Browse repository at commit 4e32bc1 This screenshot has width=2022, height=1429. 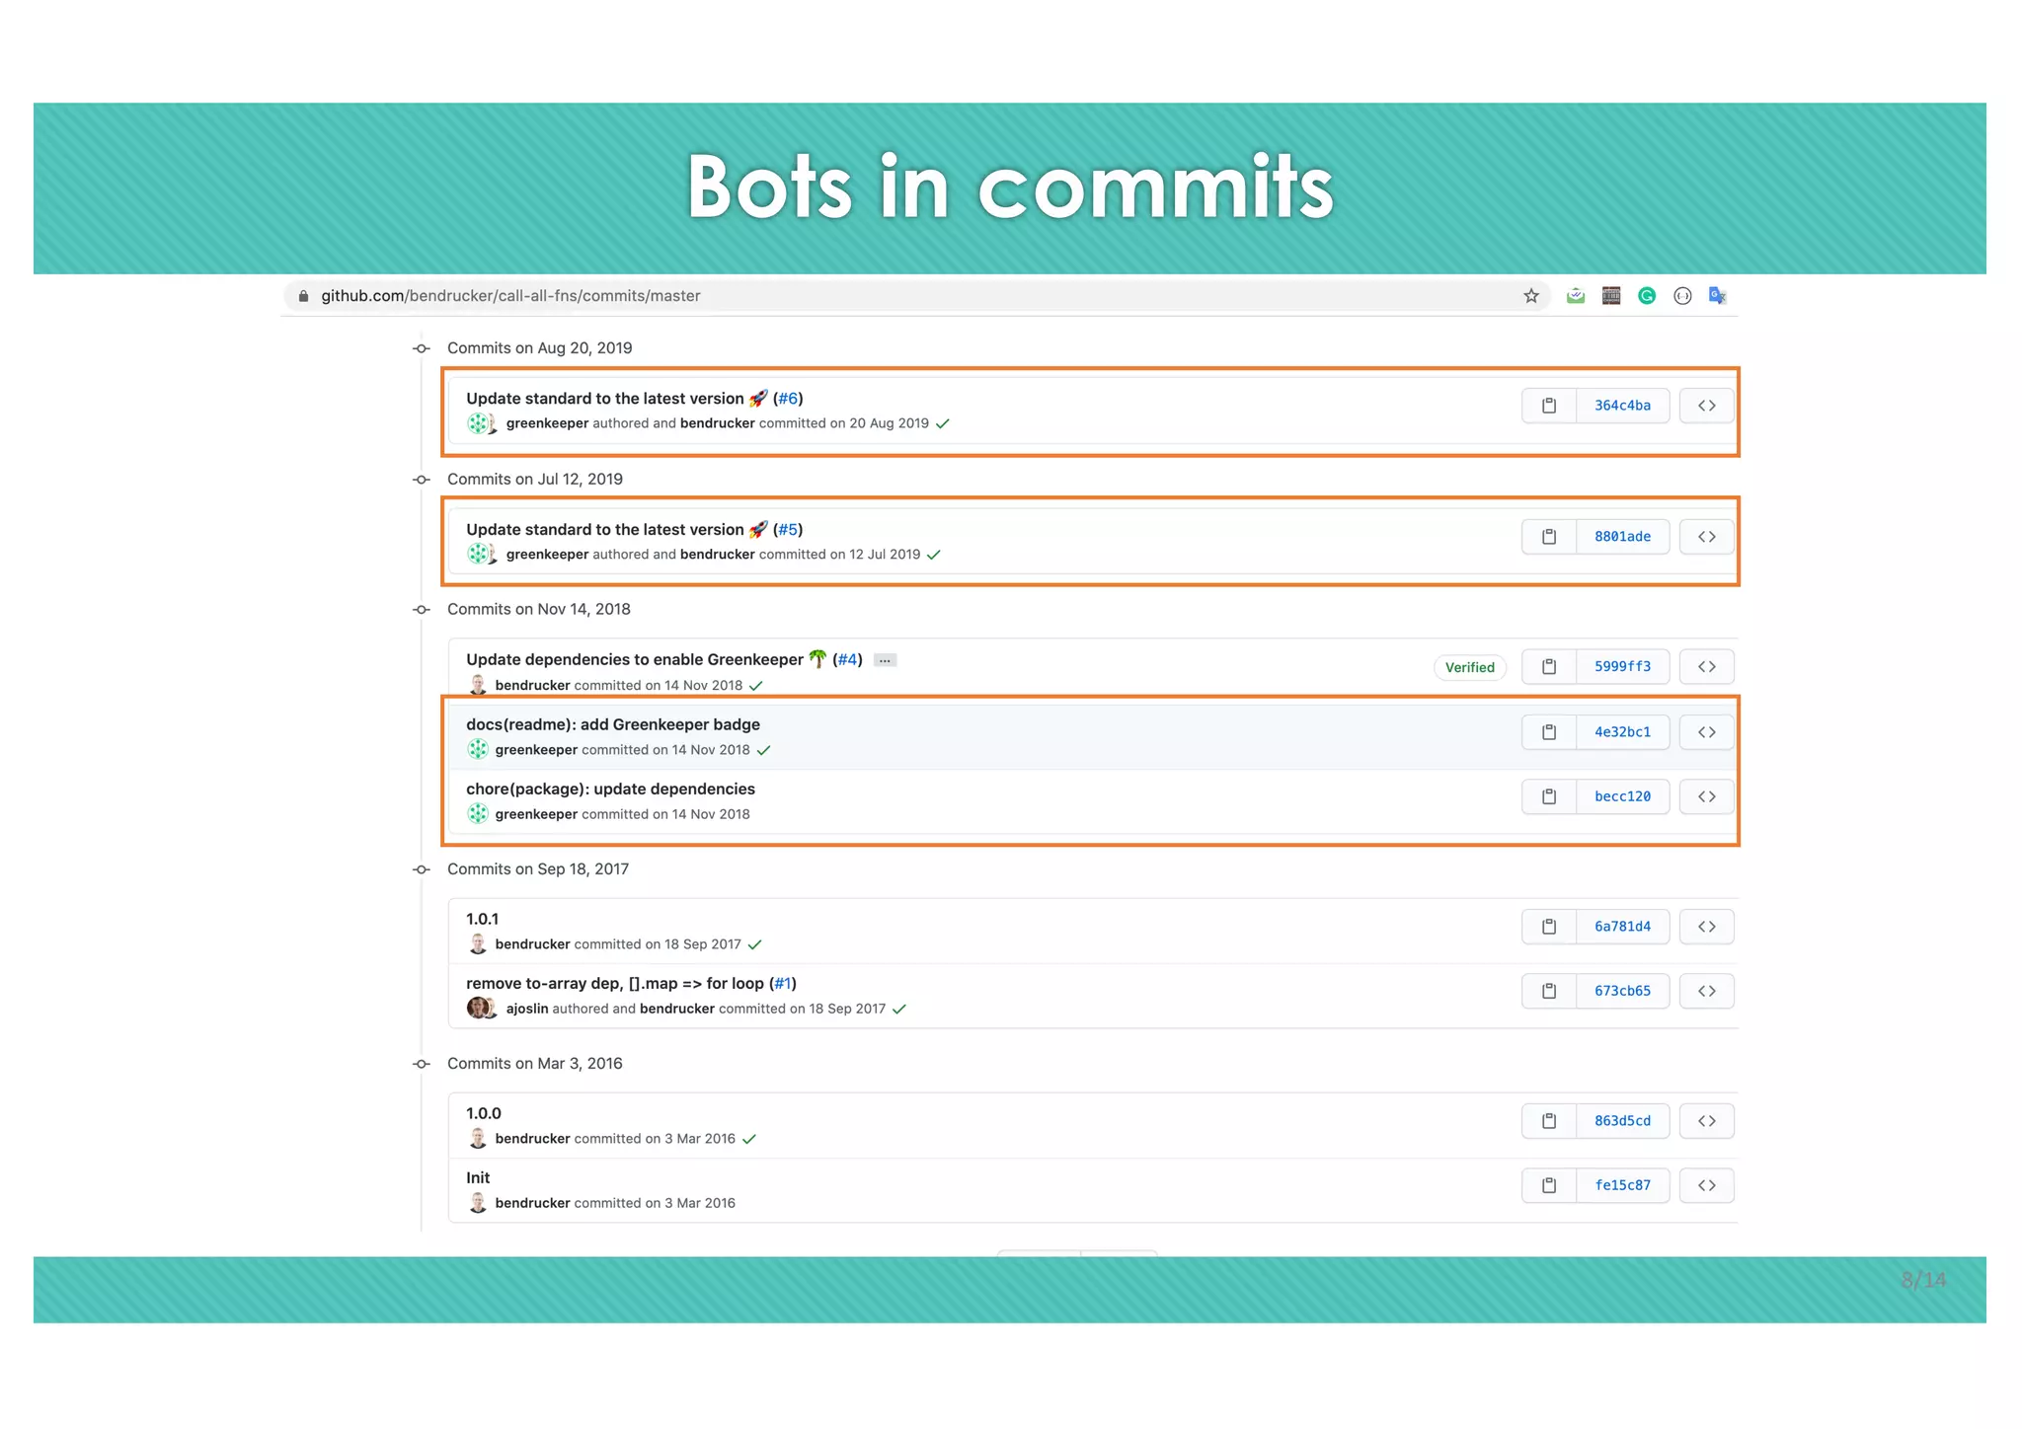pos(1706,732)
